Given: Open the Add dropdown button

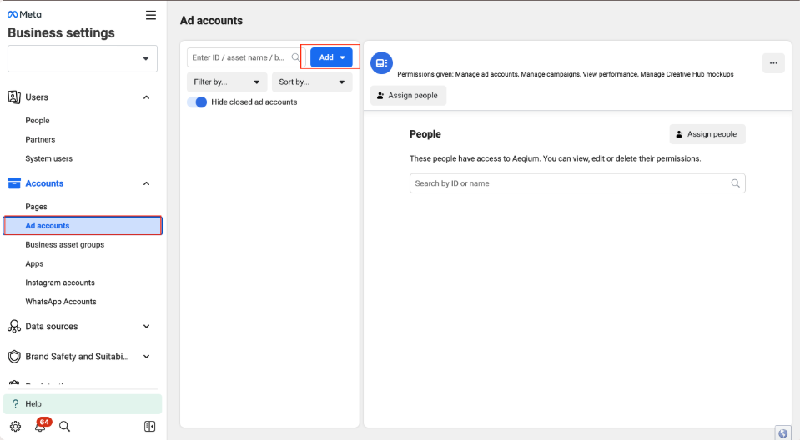Looking at the screenshot, I should tap(331, 57).
